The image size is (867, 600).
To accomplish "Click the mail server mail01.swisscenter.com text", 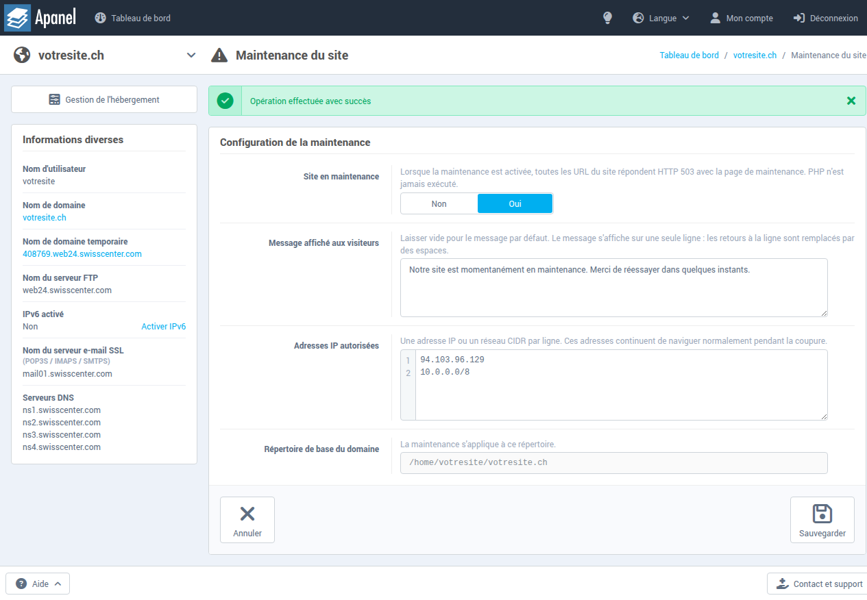I will pos(67,374).
